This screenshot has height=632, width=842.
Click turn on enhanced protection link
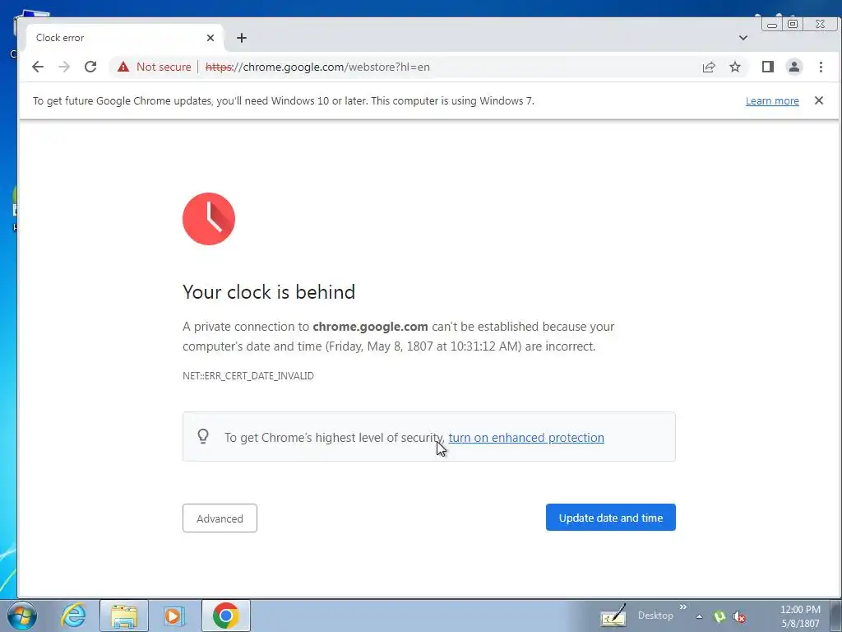click(526, 438)
